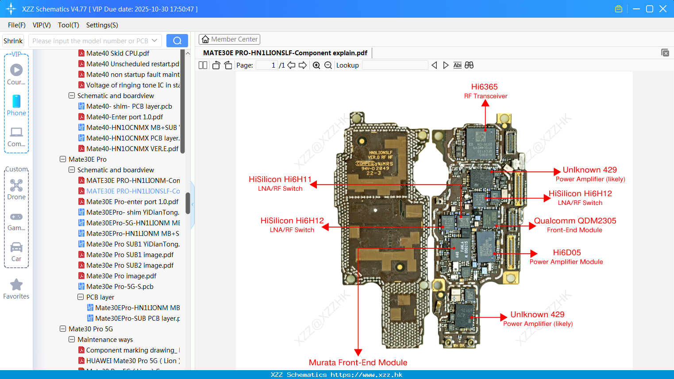Image resolution: width=674 pixels, height=379 pixels.
Task: Collapse the PCB layer tree node
Action: [x=81, y=297]
